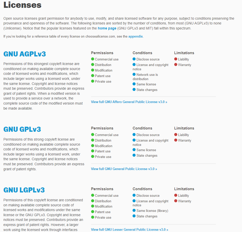Click blue dot beside AGPLv3 Same license
Image resolution: width=242 pixels, height=232 pixels.
(x=134, y=84)
